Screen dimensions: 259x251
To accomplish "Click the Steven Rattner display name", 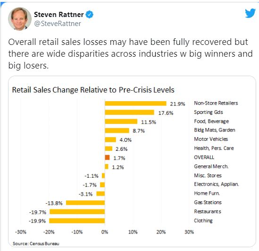I will [x=59, y=15].
